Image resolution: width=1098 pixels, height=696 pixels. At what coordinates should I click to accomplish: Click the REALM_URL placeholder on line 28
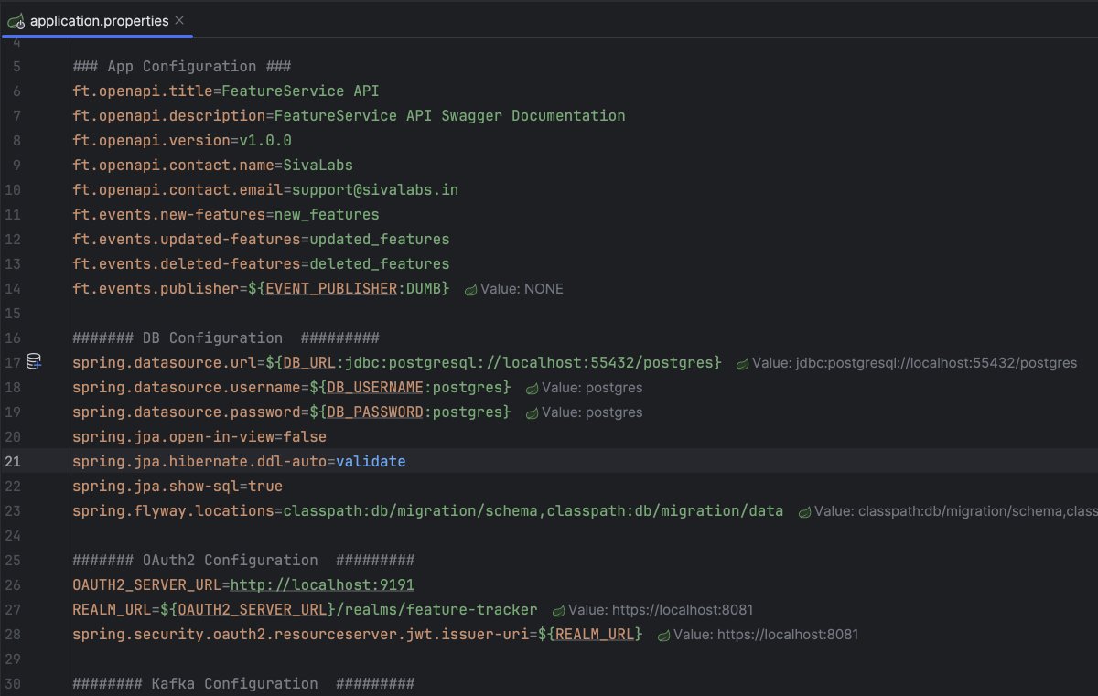point(594,634)
